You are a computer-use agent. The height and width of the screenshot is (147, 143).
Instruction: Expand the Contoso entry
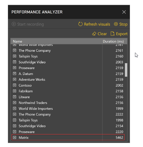14,85
